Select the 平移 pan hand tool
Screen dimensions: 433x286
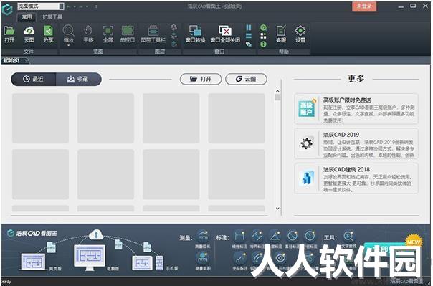click(x=88, y=34)
